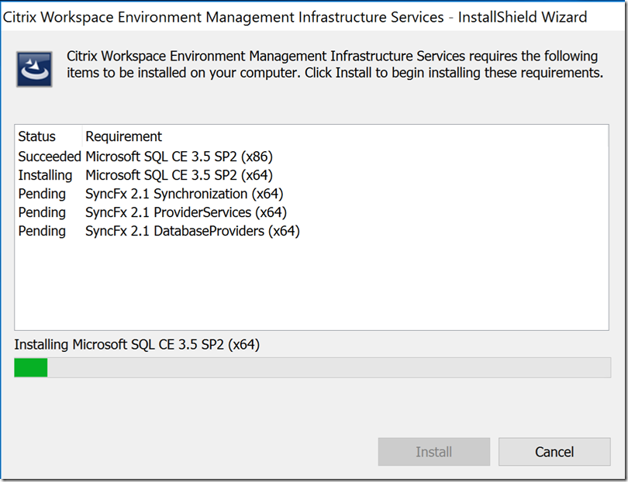This screenshot has height=482, width=628.
Task: Click the green filled portion of the progress bar
Action: pos(31,367)
